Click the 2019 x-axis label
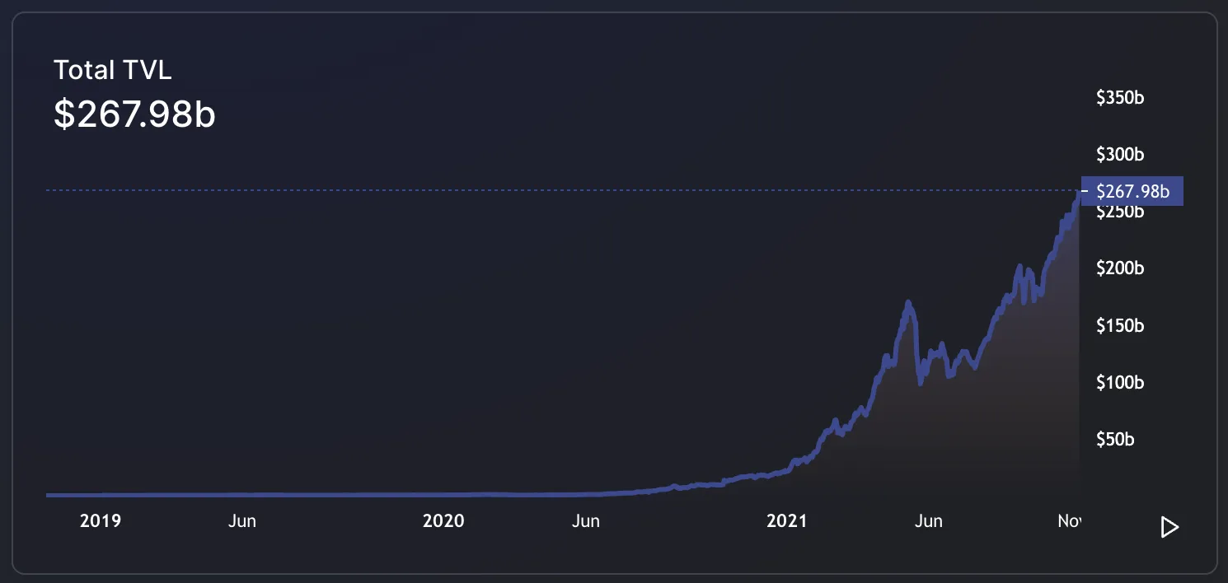Screen dimensions: 1228x583 pyautogui.click(x=101, y=521)
